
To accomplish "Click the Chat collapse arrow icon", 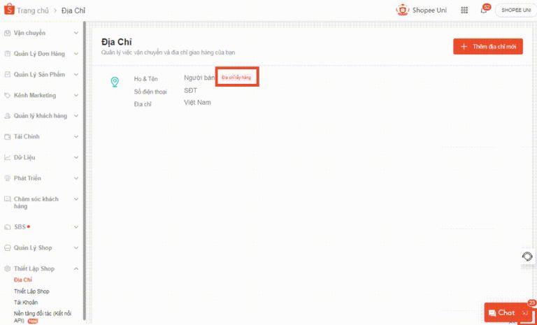I will tap(525, 313).
